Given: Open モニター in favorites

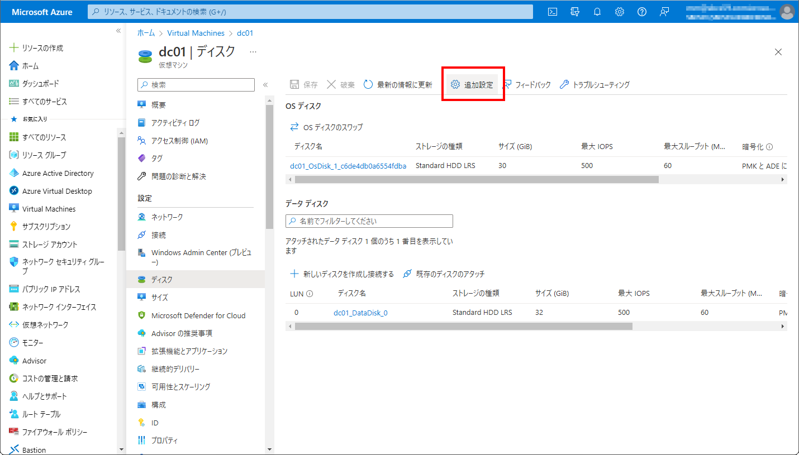Looking at the screenshot, I should 32,343.
